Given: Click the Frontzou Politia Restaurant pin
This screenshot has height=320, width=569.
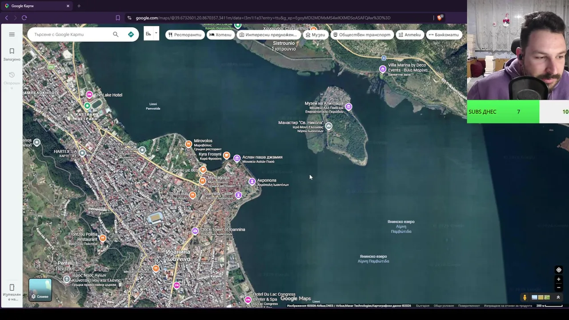Looking at the screenshot, I should (103, 238).
